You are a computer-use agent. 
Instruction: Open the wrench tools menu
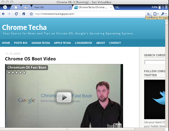[164, 14]
